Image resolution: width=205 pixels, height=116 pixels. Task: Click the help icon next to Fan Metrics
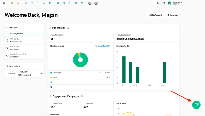[68, 28]
